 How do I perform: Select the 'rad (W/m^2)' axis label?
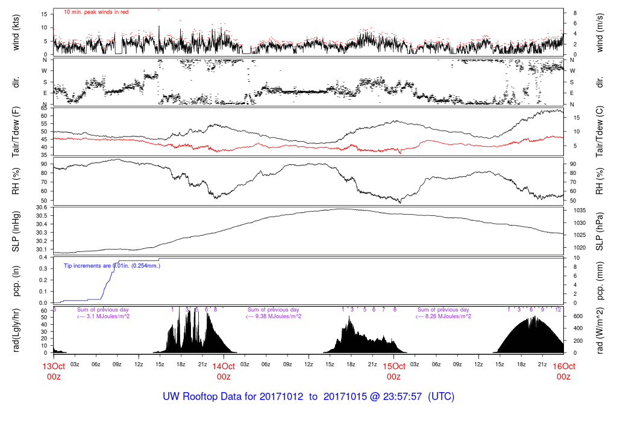600,330
